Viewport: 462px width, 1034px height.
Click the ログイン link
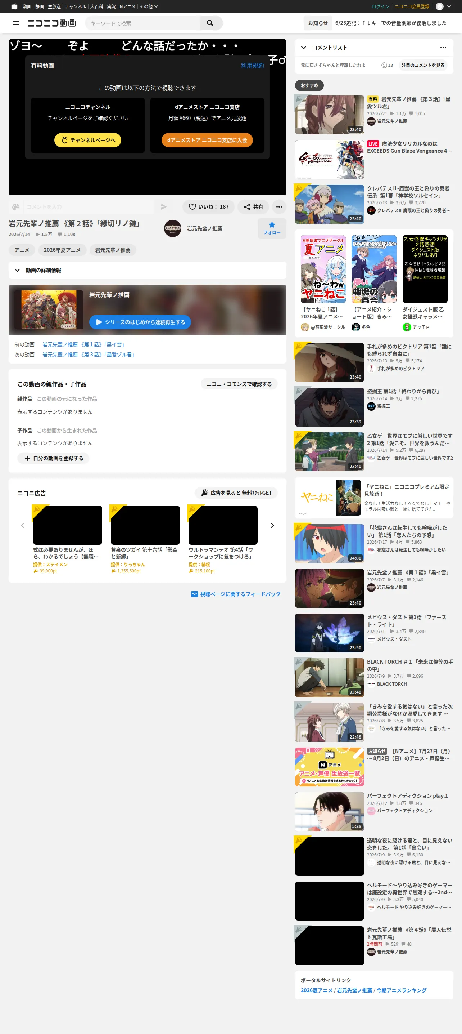point(381,6)
